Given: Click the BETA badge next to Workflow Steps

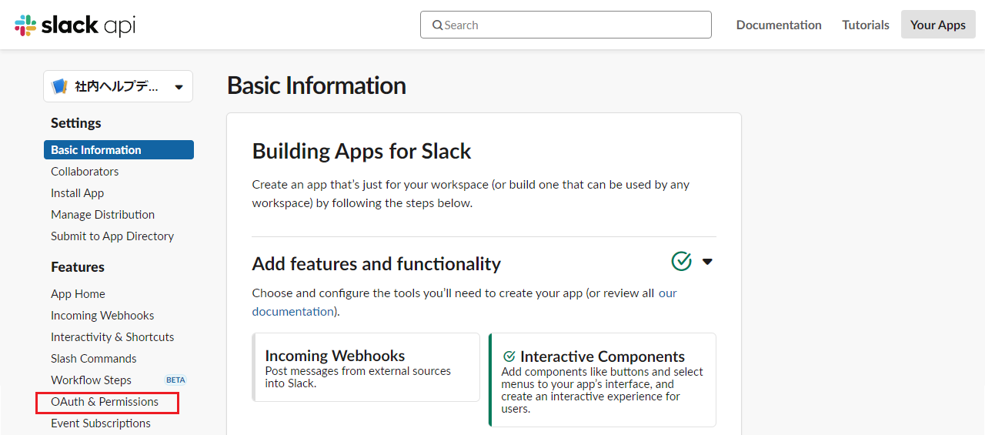Looking at the screenshot, I should 176,380.
